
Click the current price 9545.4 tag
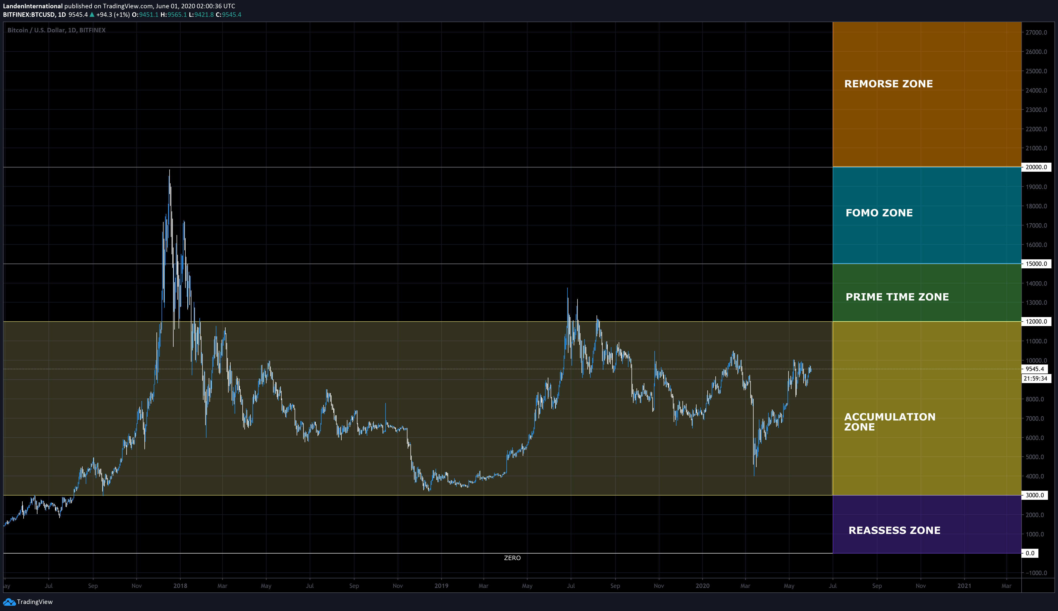click(x=1034, y=369)
